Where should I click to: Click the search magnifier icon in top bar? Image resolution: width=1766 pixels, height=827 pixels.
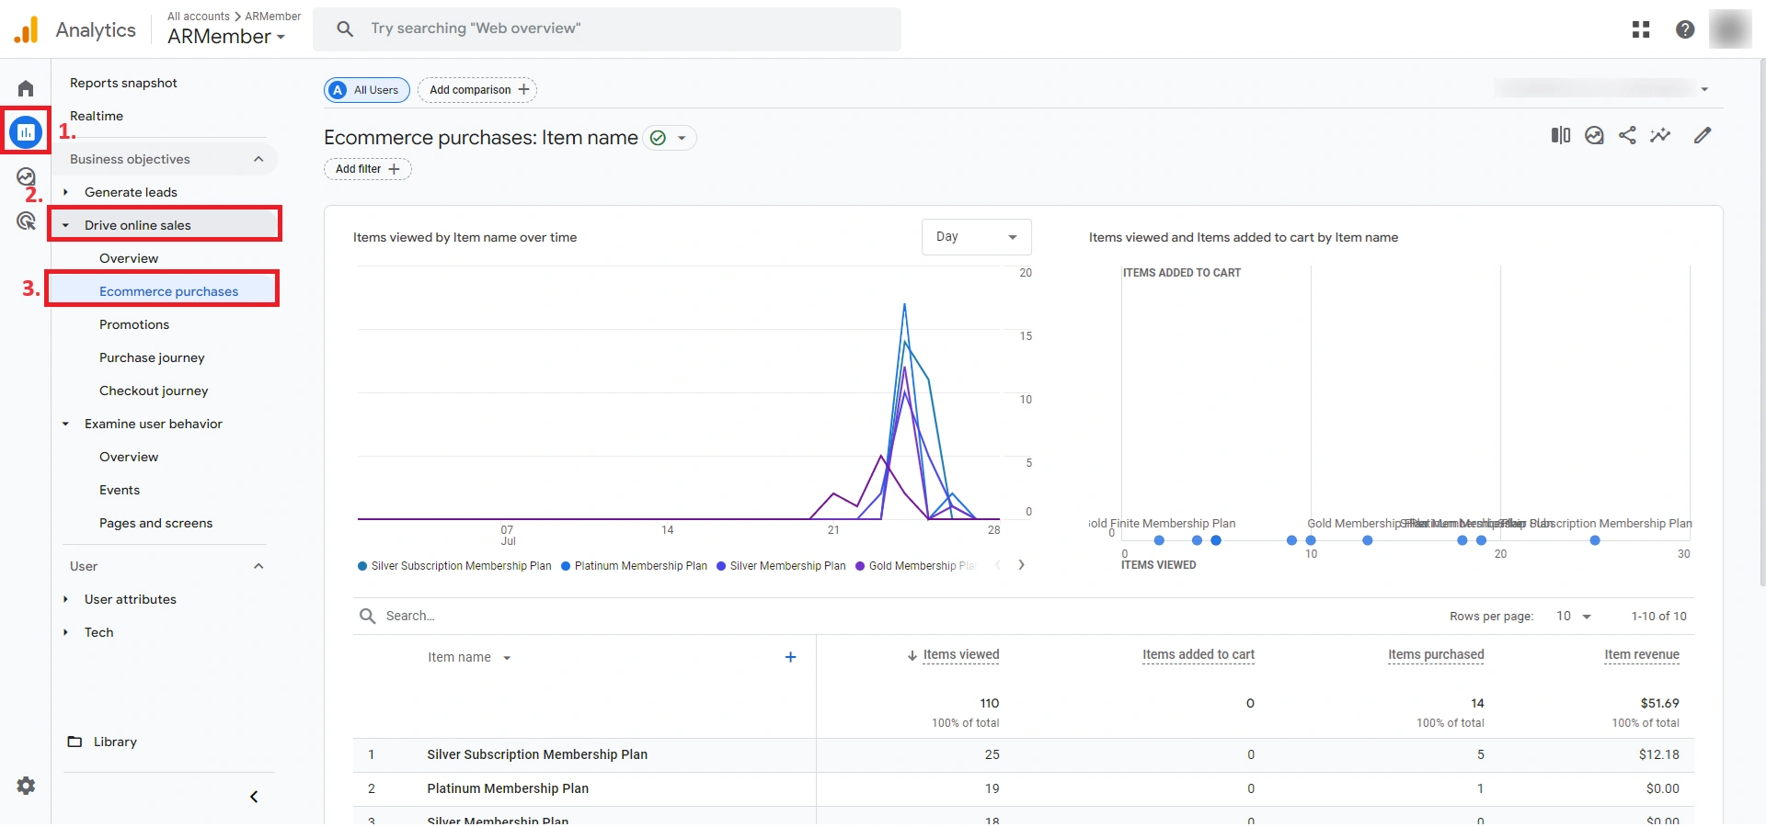point(345,29)
